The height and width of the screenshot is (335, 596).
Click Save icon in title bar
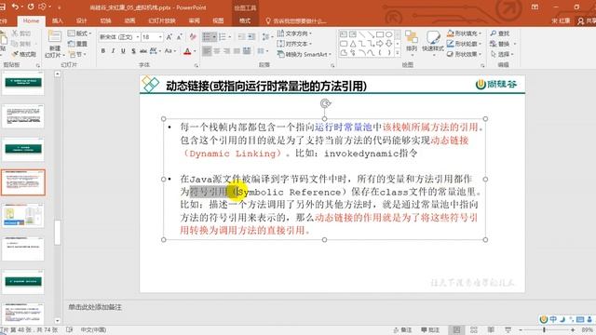click(x=3, y=7)
